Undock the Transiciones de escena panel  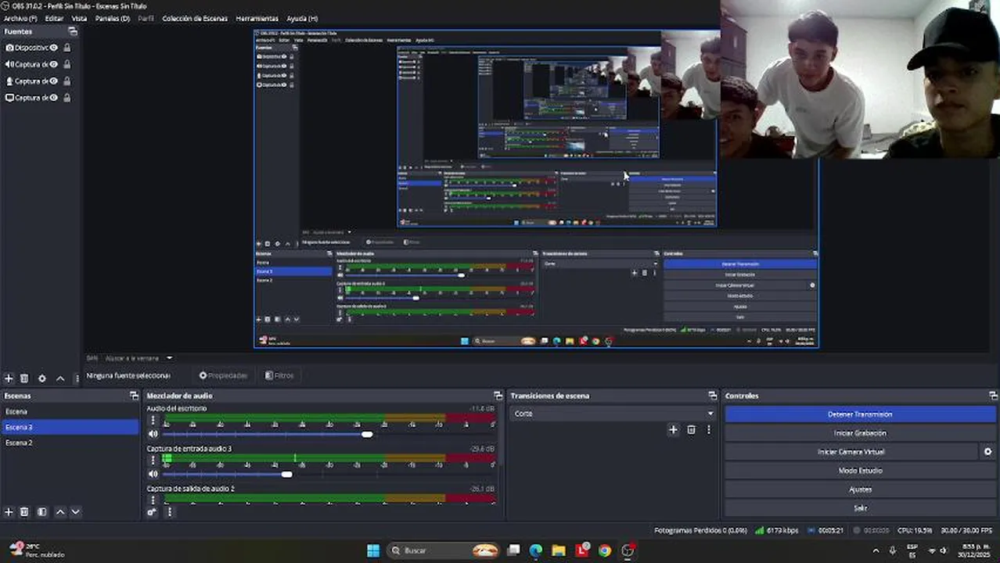tap(712, 396)
